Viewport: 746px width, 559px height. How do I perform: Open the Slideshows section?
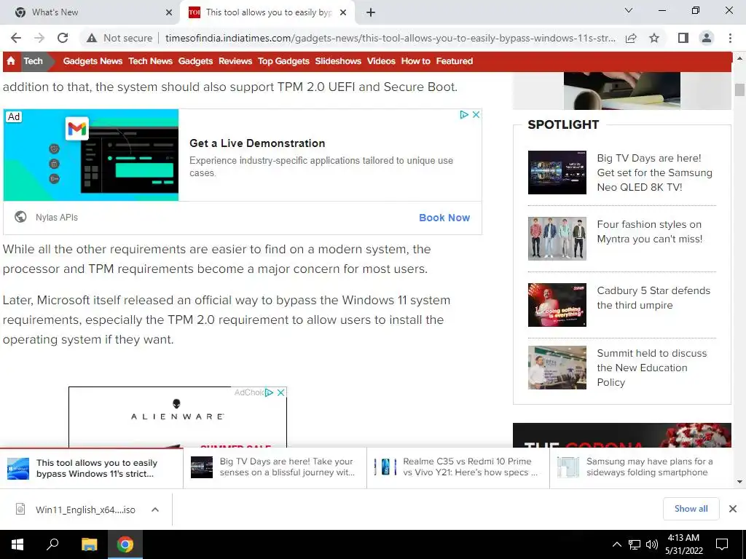pos(338,61)
